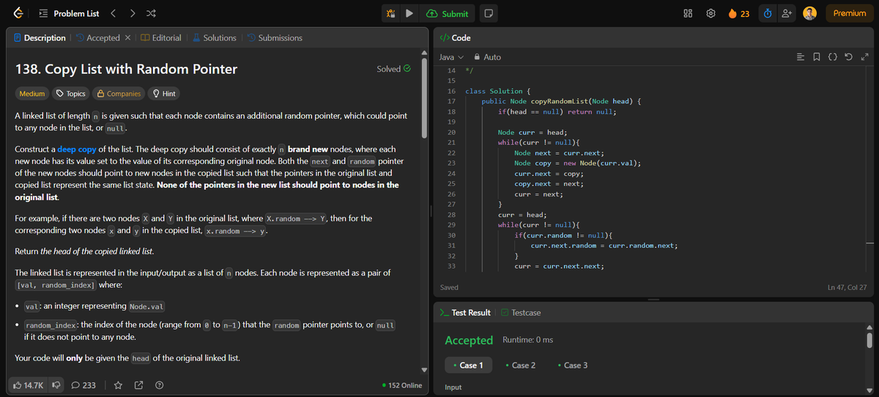
Task: Open the Solutions tab
Action: pyautogui.click(x=214, y=37)
